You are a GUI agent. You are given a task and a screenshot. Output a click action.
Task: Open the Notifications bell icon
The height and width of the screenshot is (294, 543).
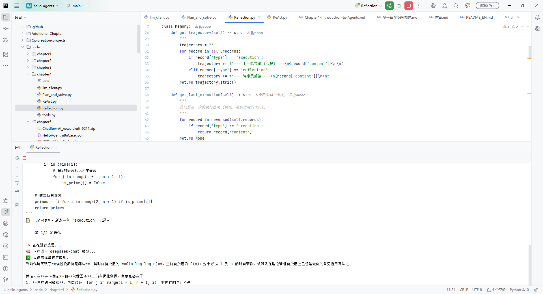click(x=537, y=17)
